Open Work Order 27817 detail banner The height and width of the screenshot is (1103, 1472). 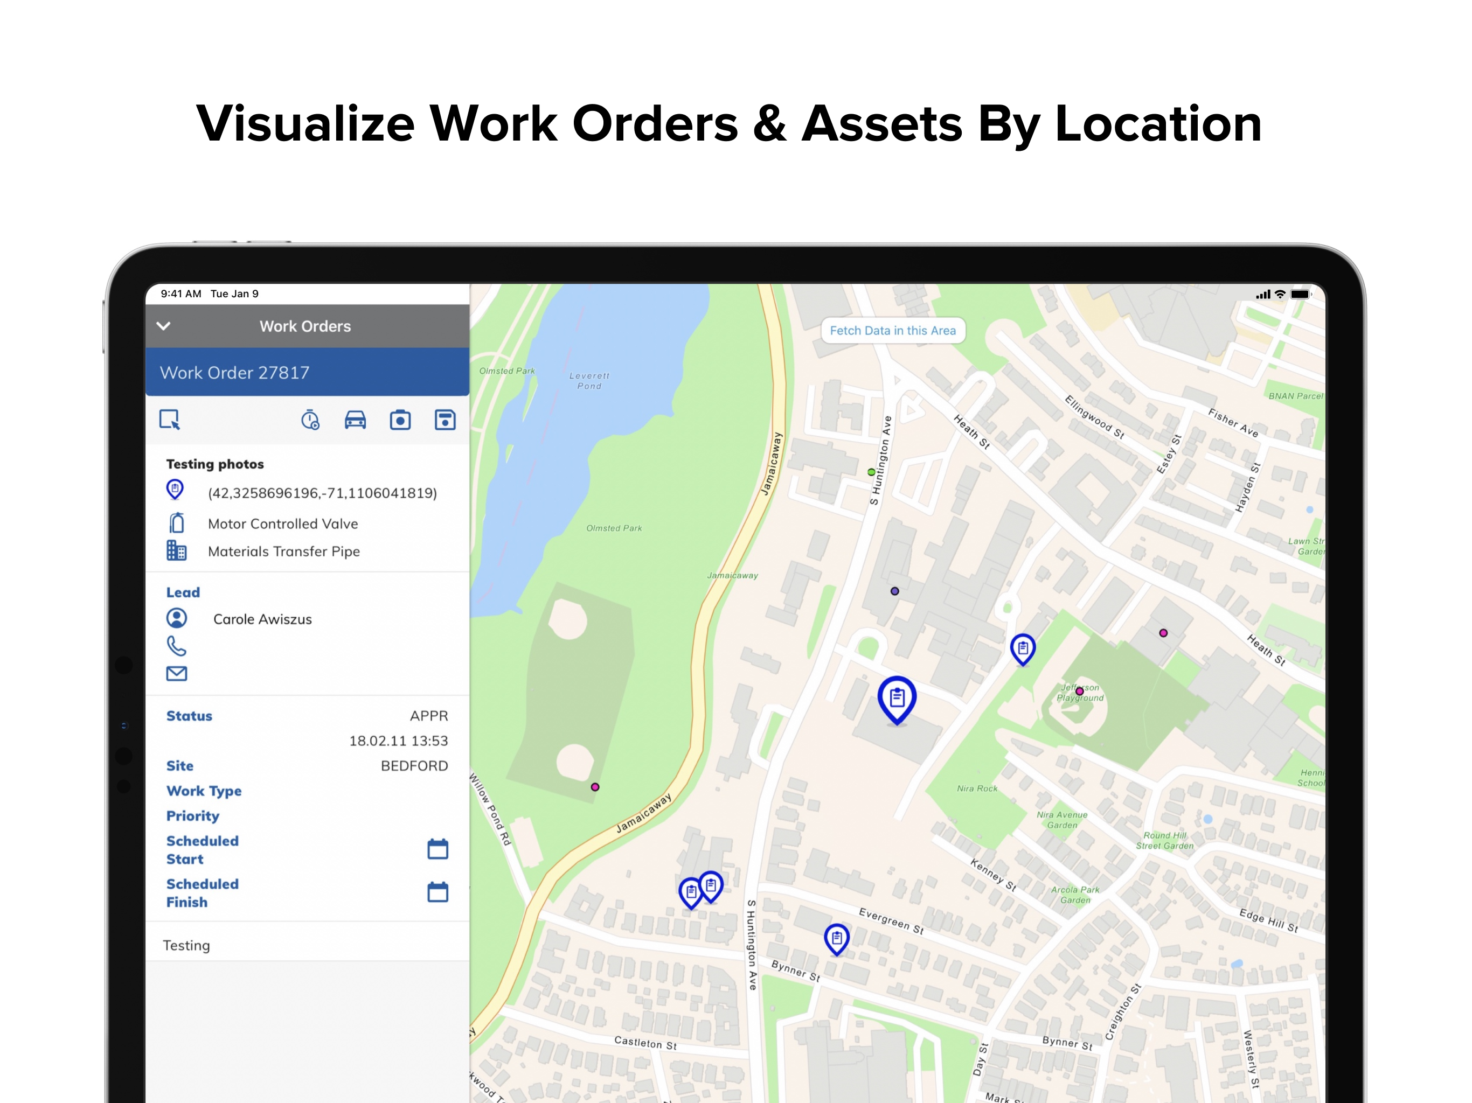(235, 373)
